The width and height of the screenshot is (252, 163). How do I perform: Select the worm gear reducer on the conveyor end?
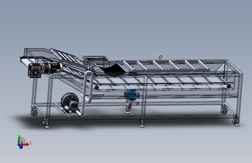pyautogui.click(x=35, y=71)
